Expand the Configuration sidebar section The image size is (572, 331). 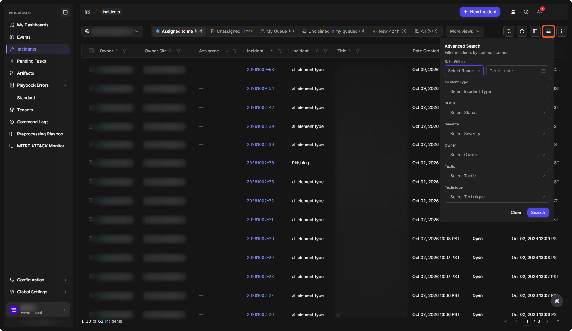(x=38, y=280)
